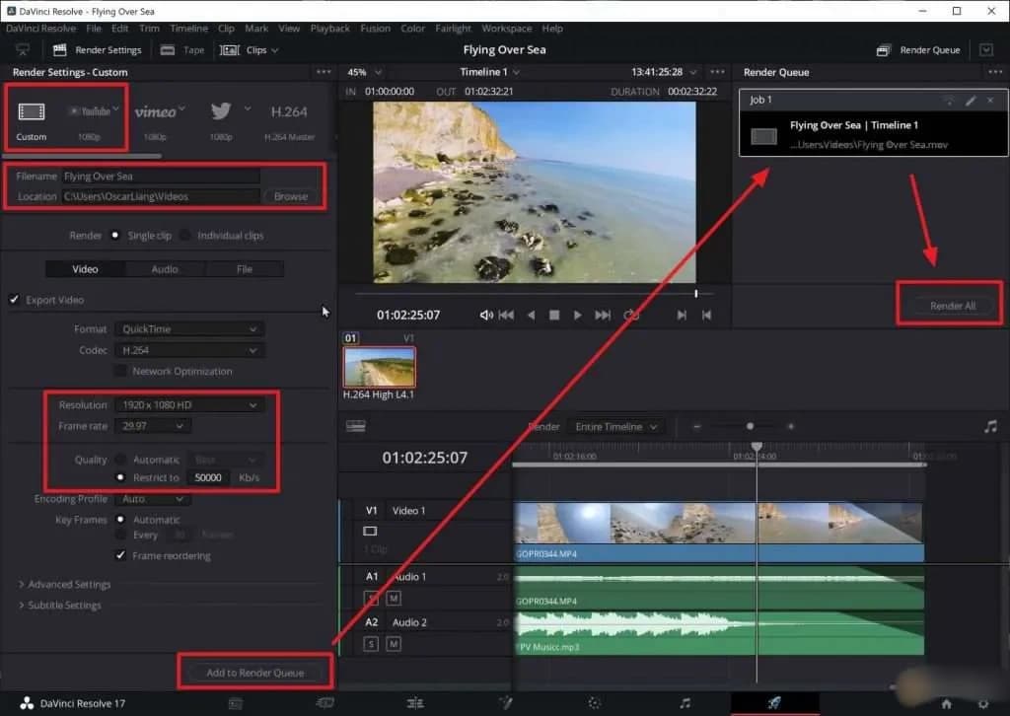The width and height of the screenshot is (1010, 716).
Task: Open the Render Queue toolbar button
Action: click(918, 49)
